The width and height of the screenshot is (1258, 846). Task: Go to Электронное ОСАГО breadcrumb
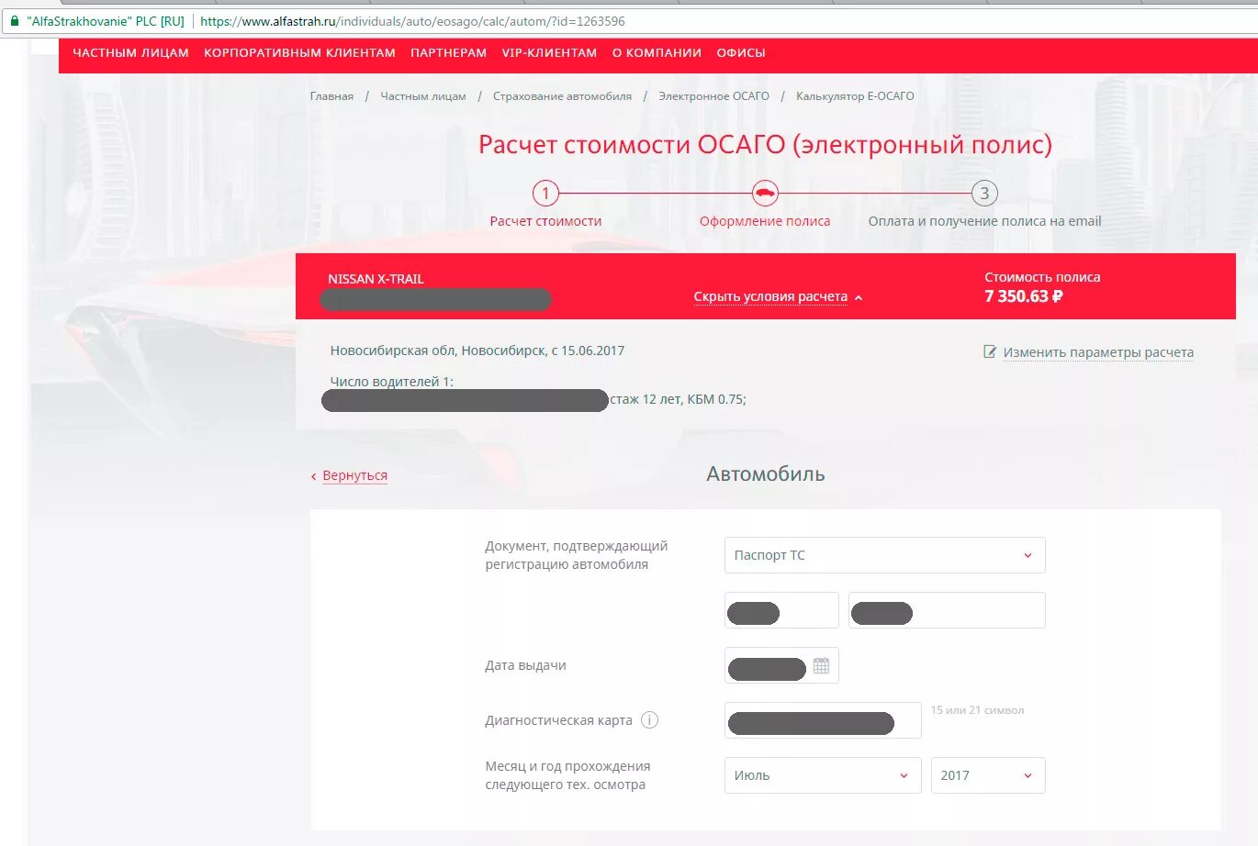coord(713,95)
